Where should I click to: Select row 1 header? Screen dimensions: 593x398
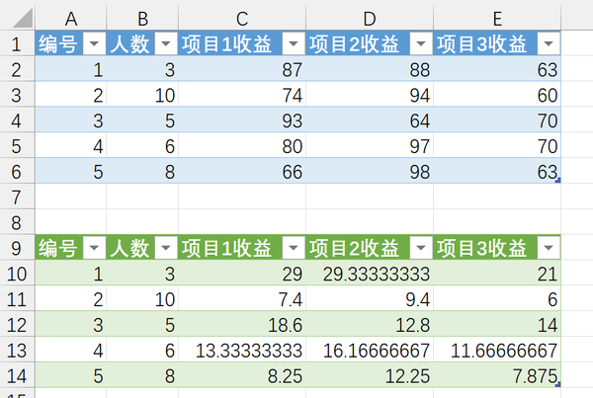17,43
